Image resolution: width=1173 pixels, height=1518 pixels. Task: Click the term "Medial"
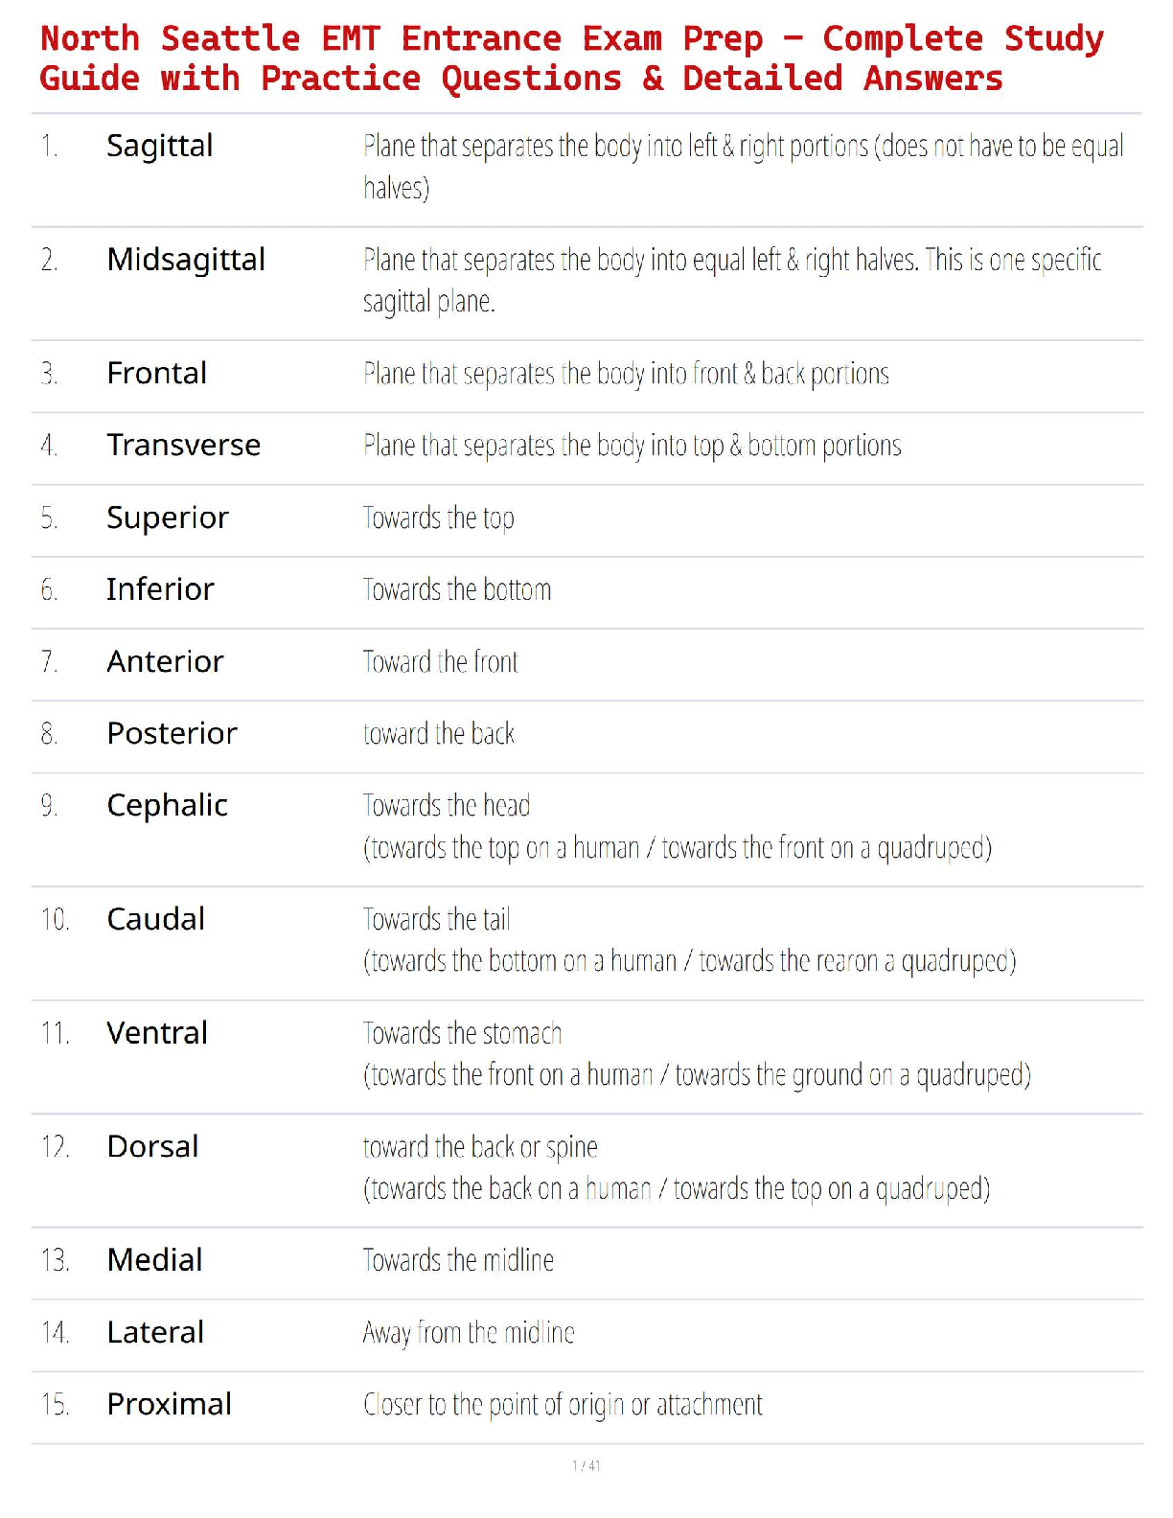[x=155, y=1260]
